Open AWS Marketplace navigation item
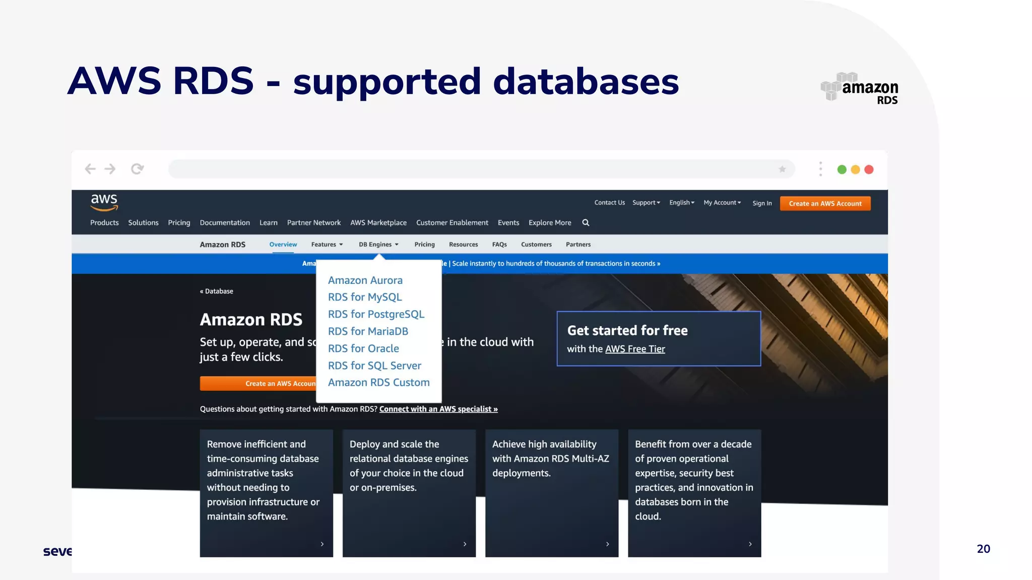The width and height of the screenshot is (1032, 580). (378, 223)
